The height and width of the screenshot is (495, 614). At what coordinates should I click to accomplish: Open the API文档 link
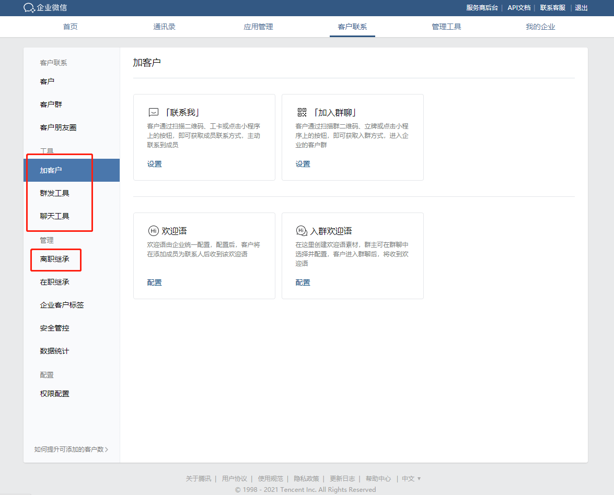(x=518, y=8)
